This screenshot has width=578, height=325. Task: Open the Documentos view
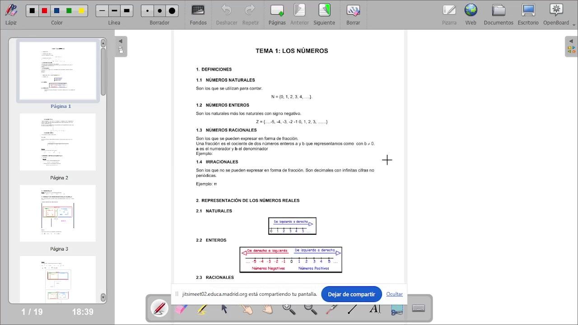point(499,14)
